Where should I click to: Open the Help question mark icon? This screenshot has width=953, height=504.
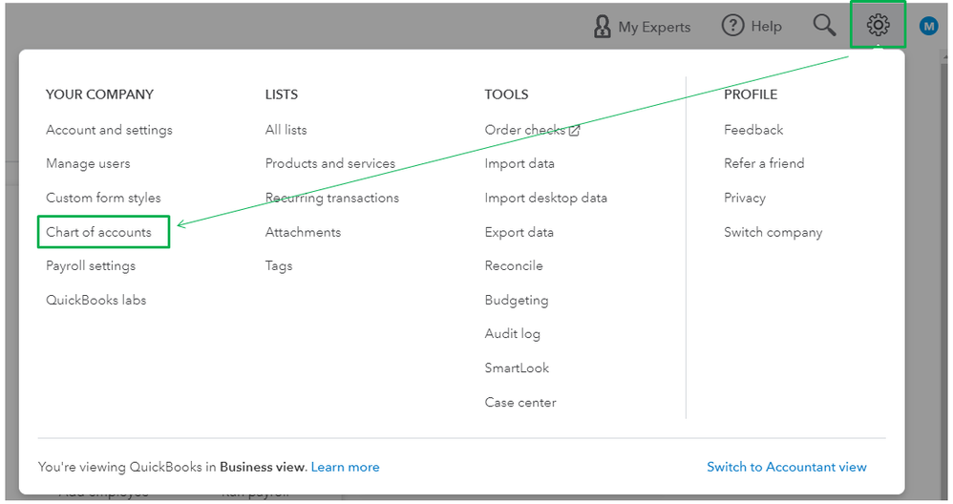click(732, 26)
